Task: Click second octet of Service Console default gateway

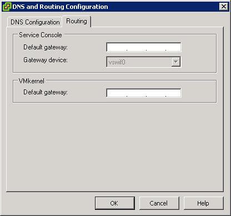Action: 137,47
